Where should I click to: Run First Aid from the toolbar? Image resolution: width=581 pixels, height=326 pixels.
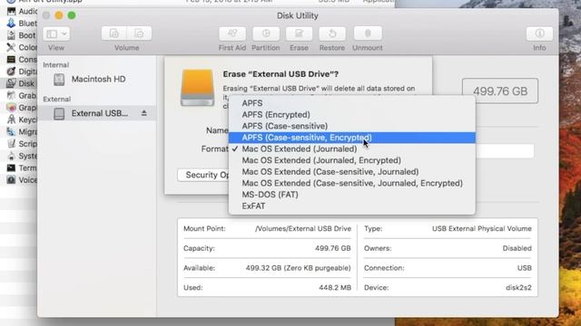232,34
